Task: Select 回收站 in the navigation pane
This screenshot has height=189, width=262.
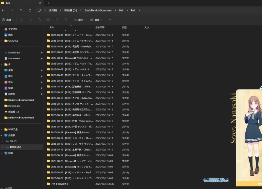Action: (11, 94)
